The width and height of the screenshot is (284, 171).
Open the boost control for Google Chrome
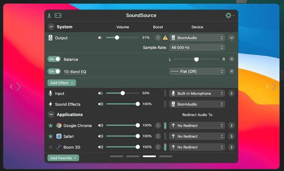pyautogui.click(x=158, y=126)
